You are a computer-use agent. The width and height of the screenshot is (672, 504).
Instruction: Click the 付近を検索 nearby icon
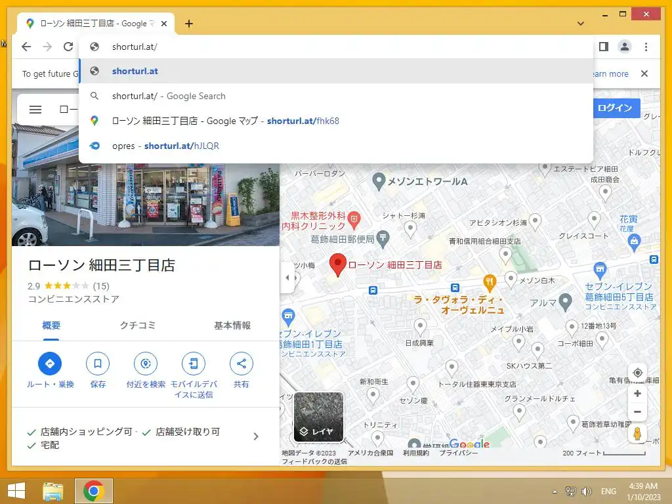coord(146,364)
